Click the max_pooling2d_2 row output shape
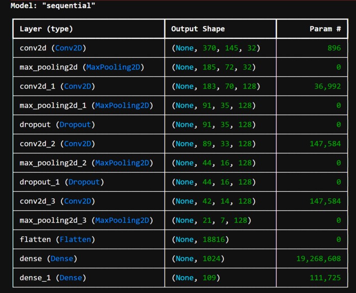The height and width of the screenshot is (293, 356). (213, 163)
